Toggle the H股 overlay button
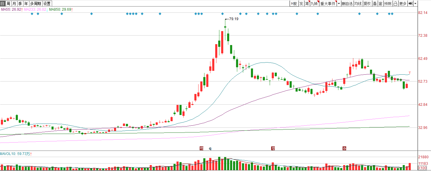This screenshot has height=171, width=431. coord(294,4)
